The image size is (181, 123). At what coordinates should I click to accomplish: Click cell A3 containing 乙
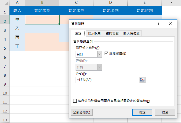17,29
